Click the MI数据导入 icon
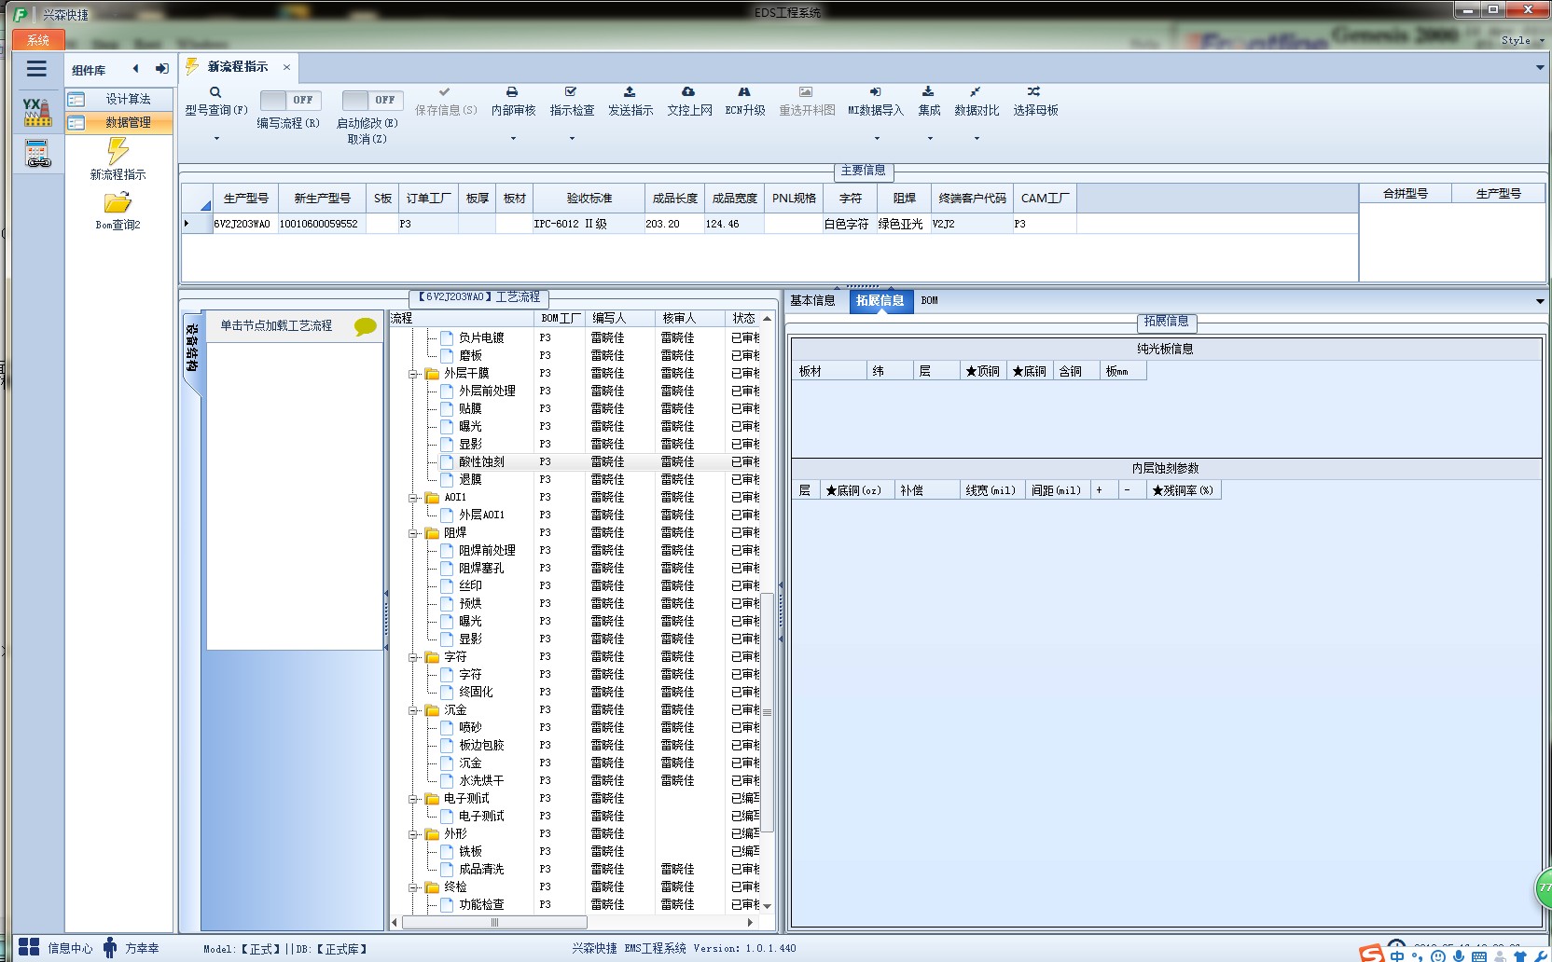 [875, 92]
